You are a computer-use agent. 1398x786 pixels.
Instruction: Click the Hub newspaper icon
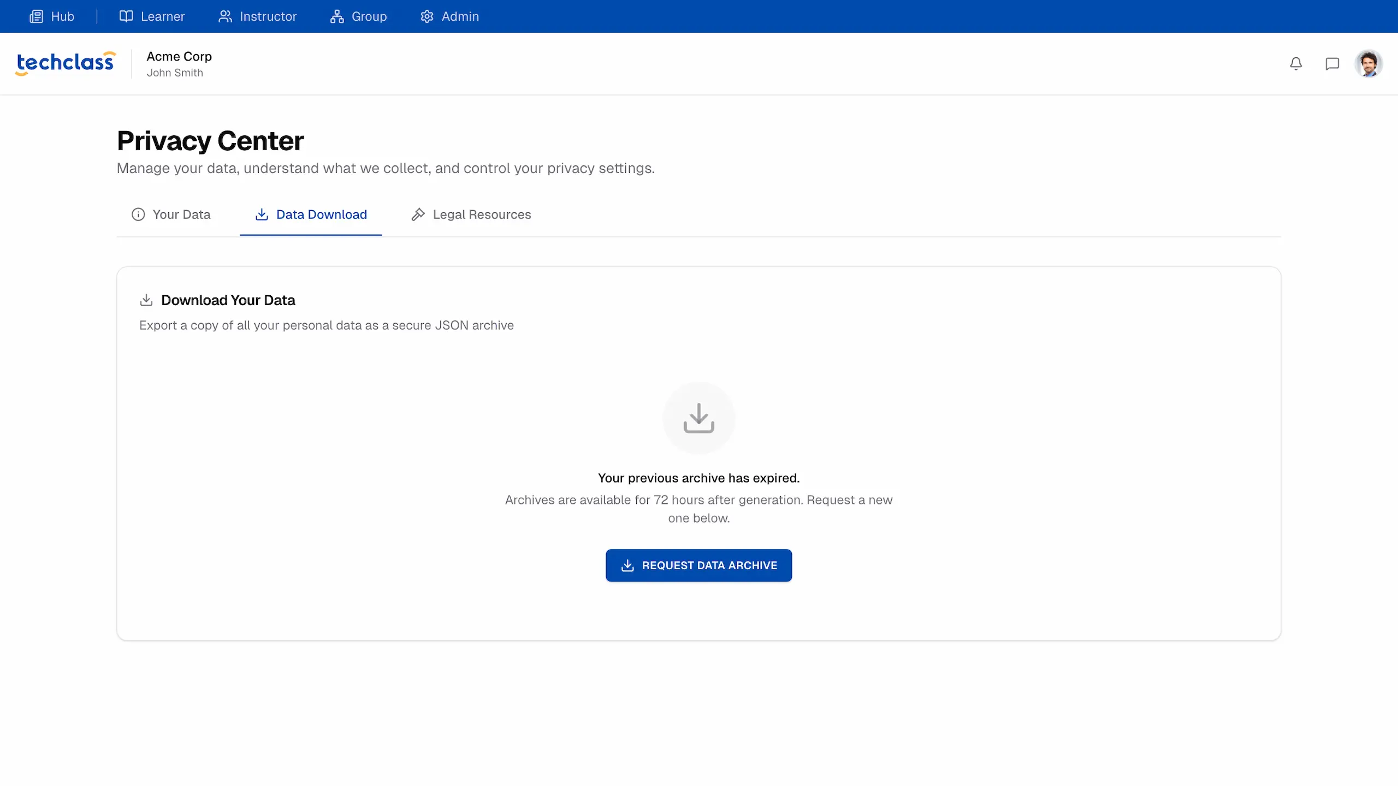tap(36, 16)
